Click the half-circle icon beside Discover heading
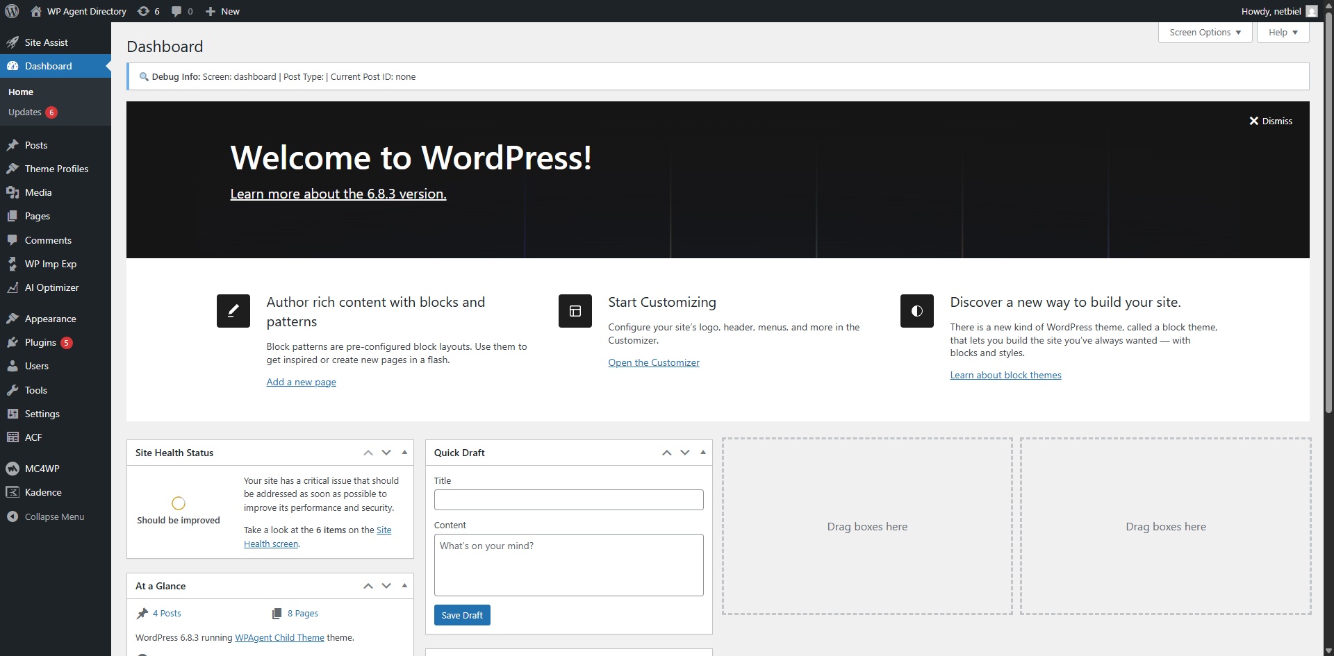The image size is (1334, 656). tap(917, 311)
